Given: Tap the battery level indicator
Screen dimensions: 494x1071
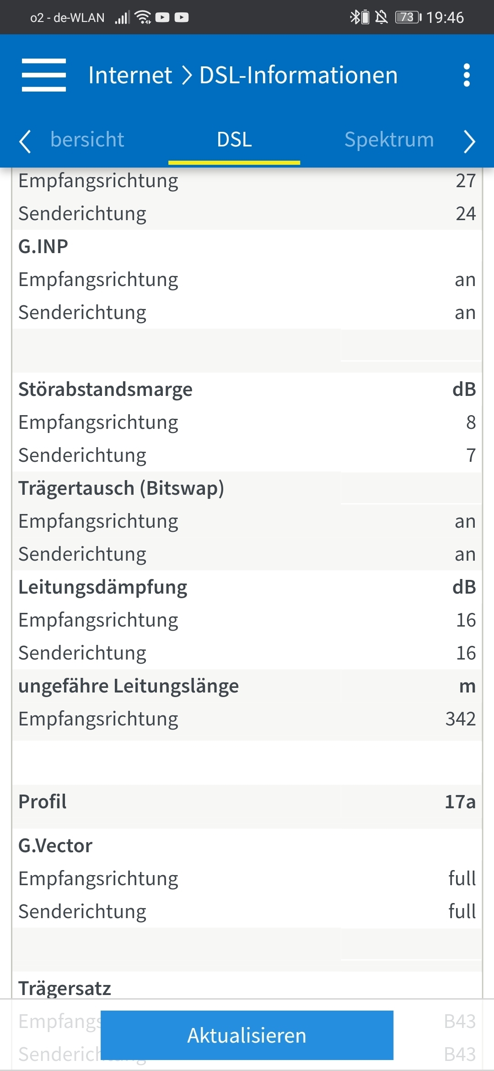Looking at the screenshot, I should pos(408,17).
